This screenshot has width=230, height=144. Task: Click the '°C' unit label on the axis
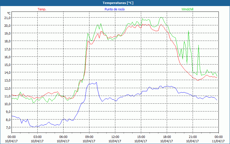pyautogui.click(x=9, y=13)
